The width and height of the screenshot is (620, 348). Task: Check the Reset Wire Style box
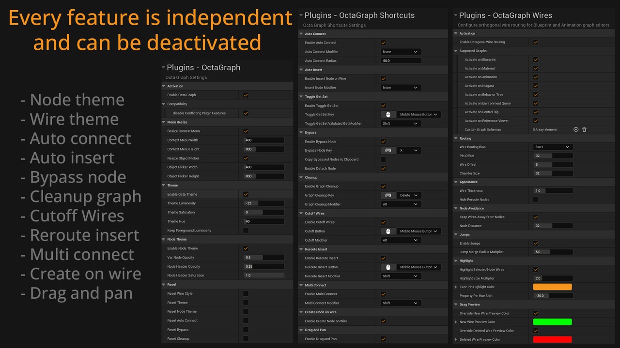pyautogui.click(x=246, y=293)
